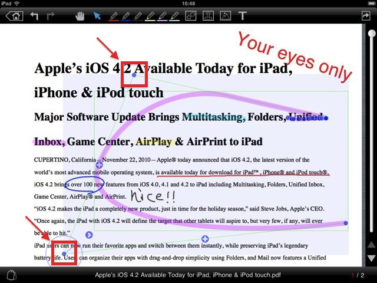The width and height of the screenshot is (377, 283).
Task: Tap the red 'Your eyes only' text annotation
Action: [x=295, y=58]
